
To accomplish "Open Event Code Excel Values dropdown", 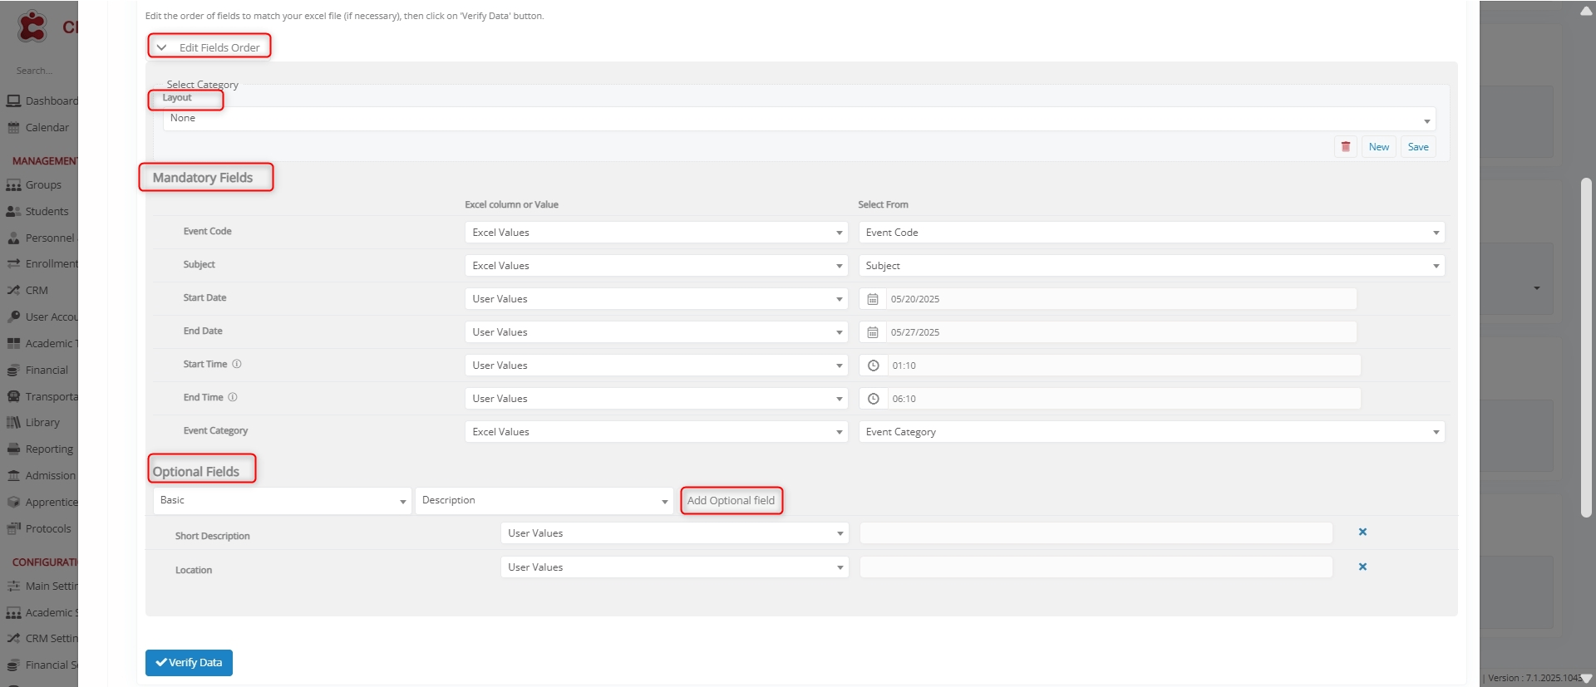I will [x=656, y=233].
